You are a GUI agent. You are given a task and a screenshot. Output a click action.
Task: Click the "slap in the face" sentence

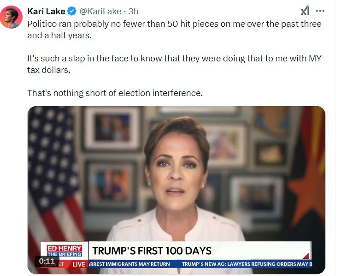[x=174, y=64]
